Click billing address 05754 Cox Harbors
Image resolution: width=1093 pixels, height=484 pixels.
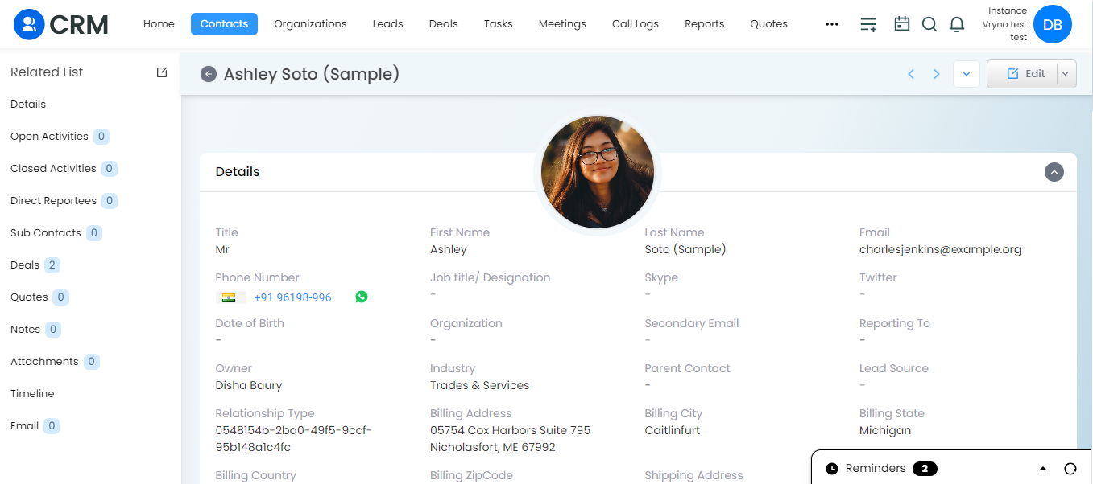tap(511, 439)
